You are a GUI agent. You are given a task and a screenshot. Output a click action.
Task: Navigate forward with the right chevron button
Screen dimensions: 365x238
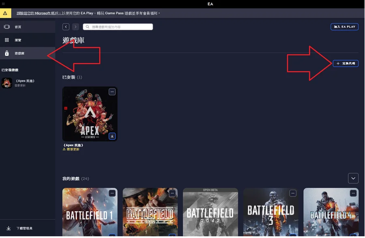(75, 27)
